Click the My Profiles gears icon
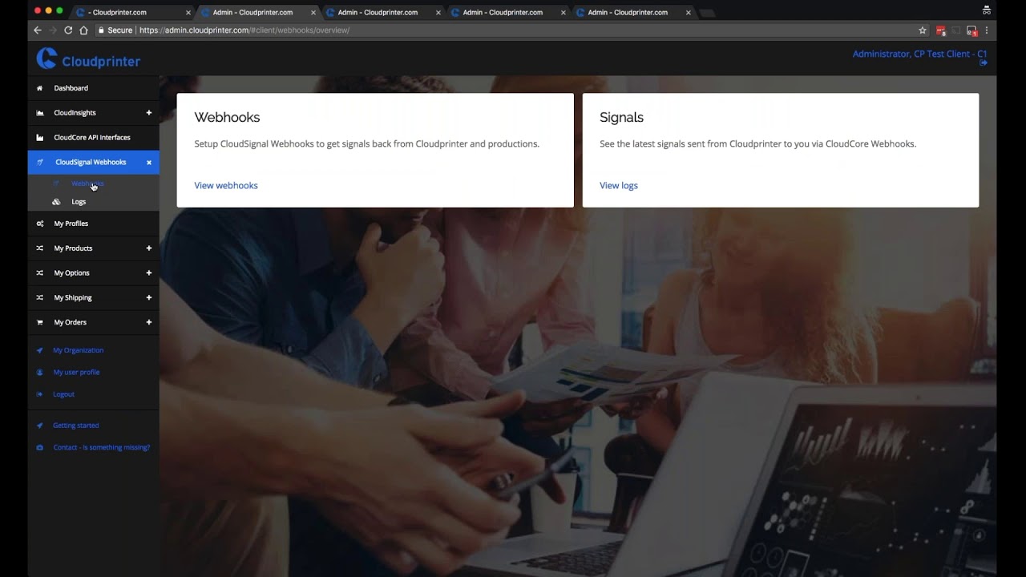The height and width of the screenshot is (577, 1026). coord(40,224)
